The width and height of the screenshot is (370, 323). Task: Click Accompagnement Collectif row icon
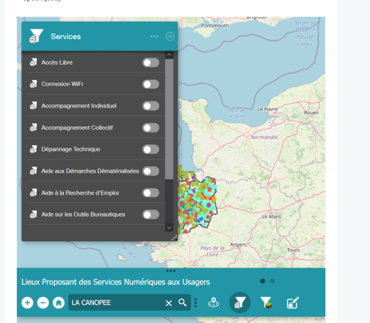(33, 128)
